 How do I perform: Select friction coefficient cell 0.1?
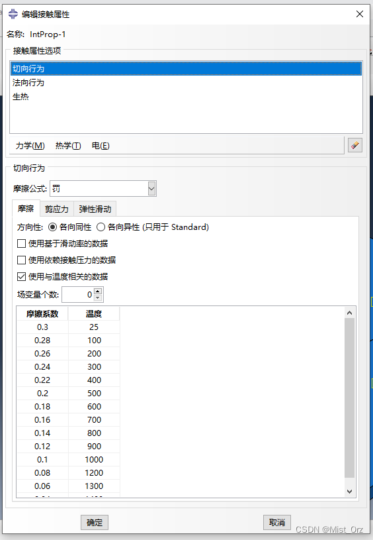click(x=42, y=460)
